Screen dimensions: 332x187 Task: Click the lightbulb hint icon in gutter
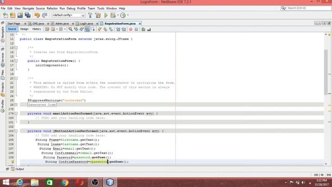click(x=12, y=162)
